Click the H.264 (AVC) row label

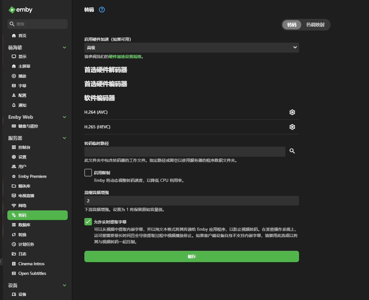point(96,112)
